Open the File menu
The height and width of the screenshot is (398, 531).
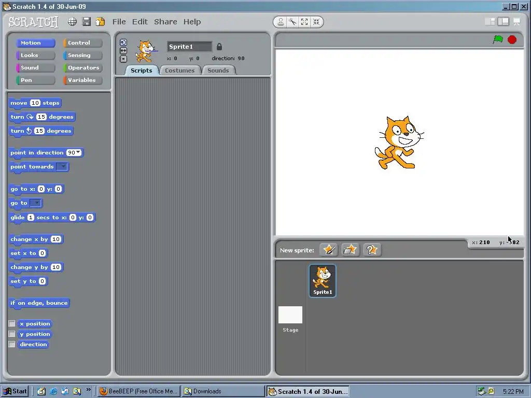(x=119, y=22)
